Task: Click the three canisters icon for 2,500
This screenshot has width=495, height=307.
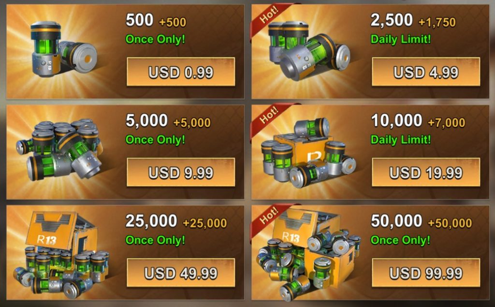Action: point(309,51)
